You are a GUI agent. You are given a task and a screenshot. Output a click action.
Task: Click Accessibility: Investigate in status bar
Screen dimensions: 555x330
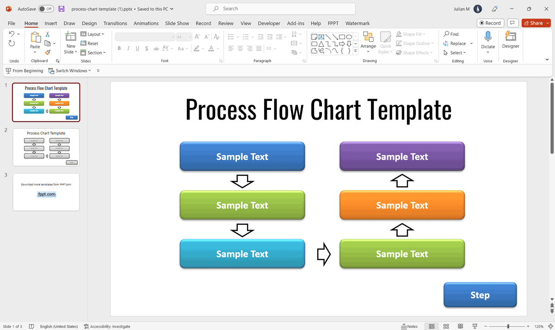click(107, 326)
